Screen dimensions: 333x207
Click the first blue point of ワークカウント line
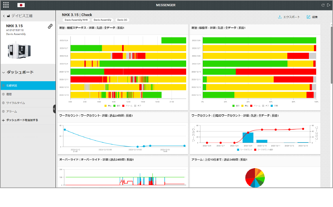65,130
